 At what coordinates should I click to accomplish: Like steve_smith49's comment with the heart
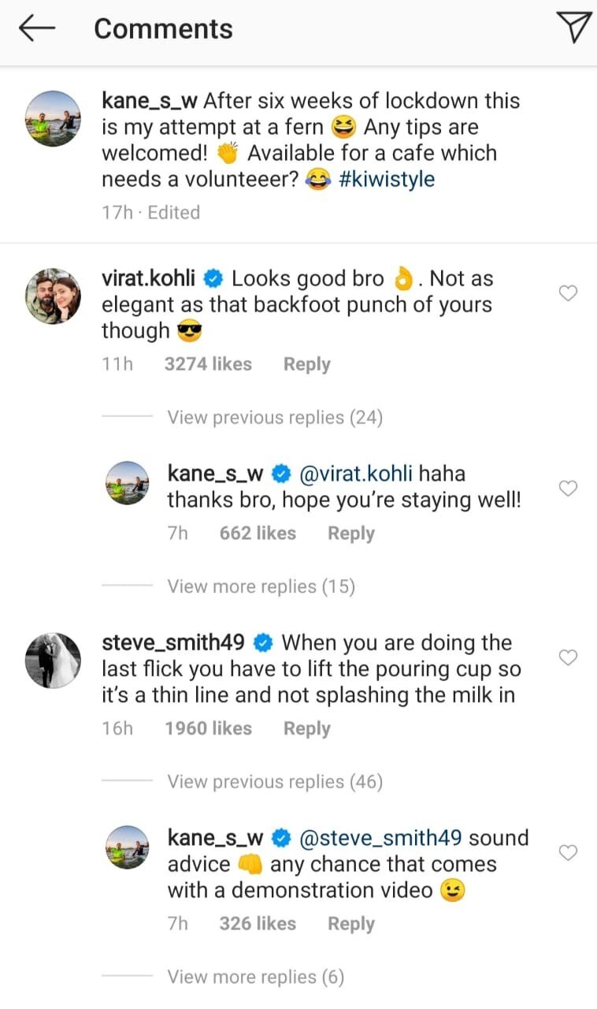(x=568, y=657)
